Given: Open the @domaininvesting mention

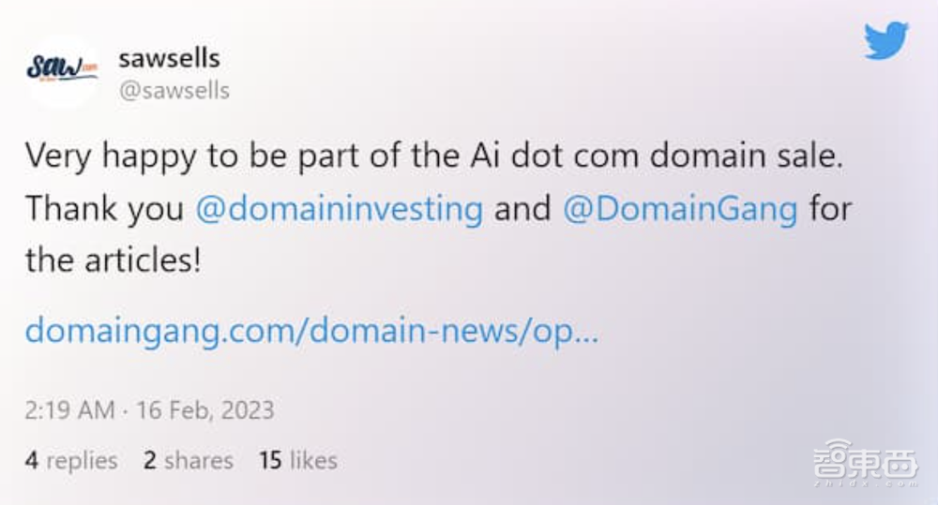Looking at the screenshot, I should (x=339, y=207).
